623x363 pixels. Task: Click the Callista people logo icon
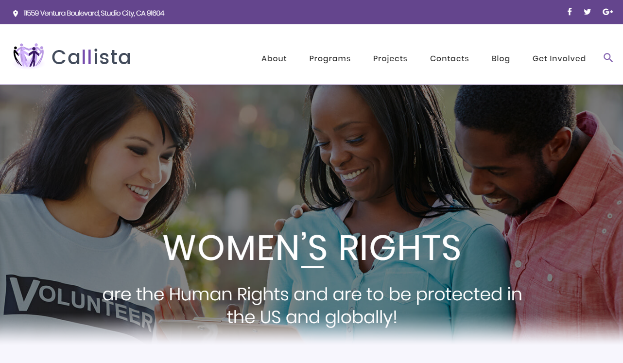coord(29,55)
